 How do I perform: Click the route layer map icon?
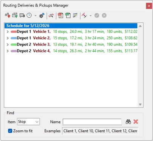[x=75, y=16]
